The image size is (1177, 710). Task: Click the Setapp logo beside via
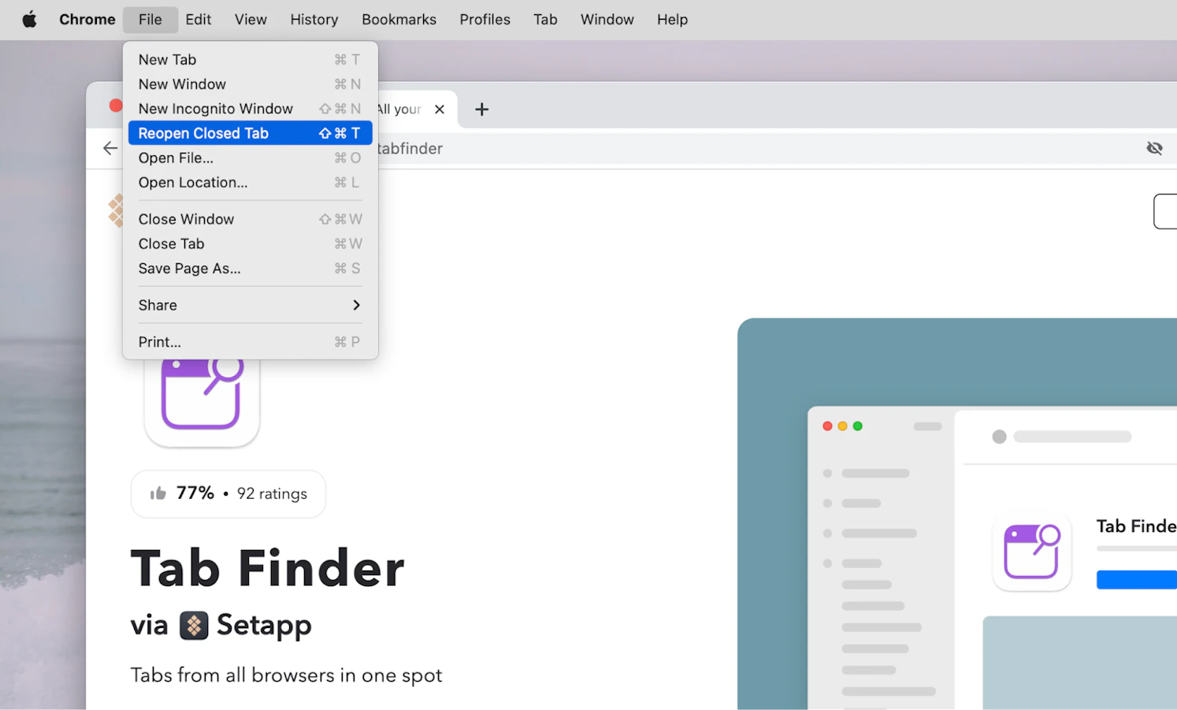coord(194,626)
